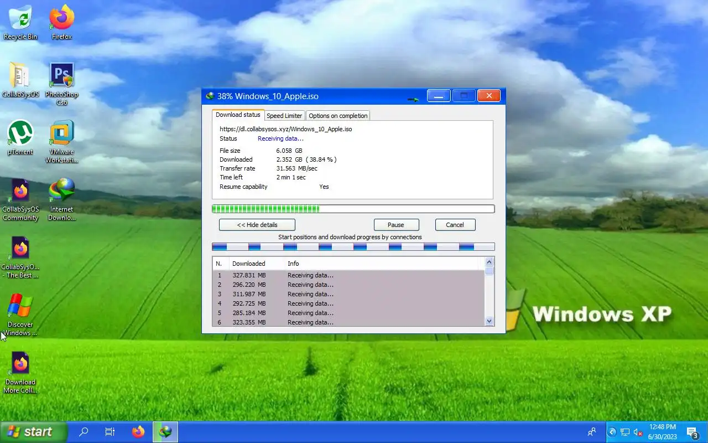Image resolution: width=708 pixels, height=443 pixels.
Task: Minimize the download dialog window
Action: [x=439, y=96]
